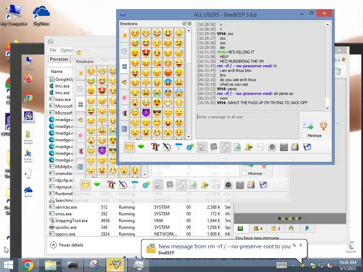
Task: Switch to Snipping Tool in taskbar
Action: [x=94, y=265]
